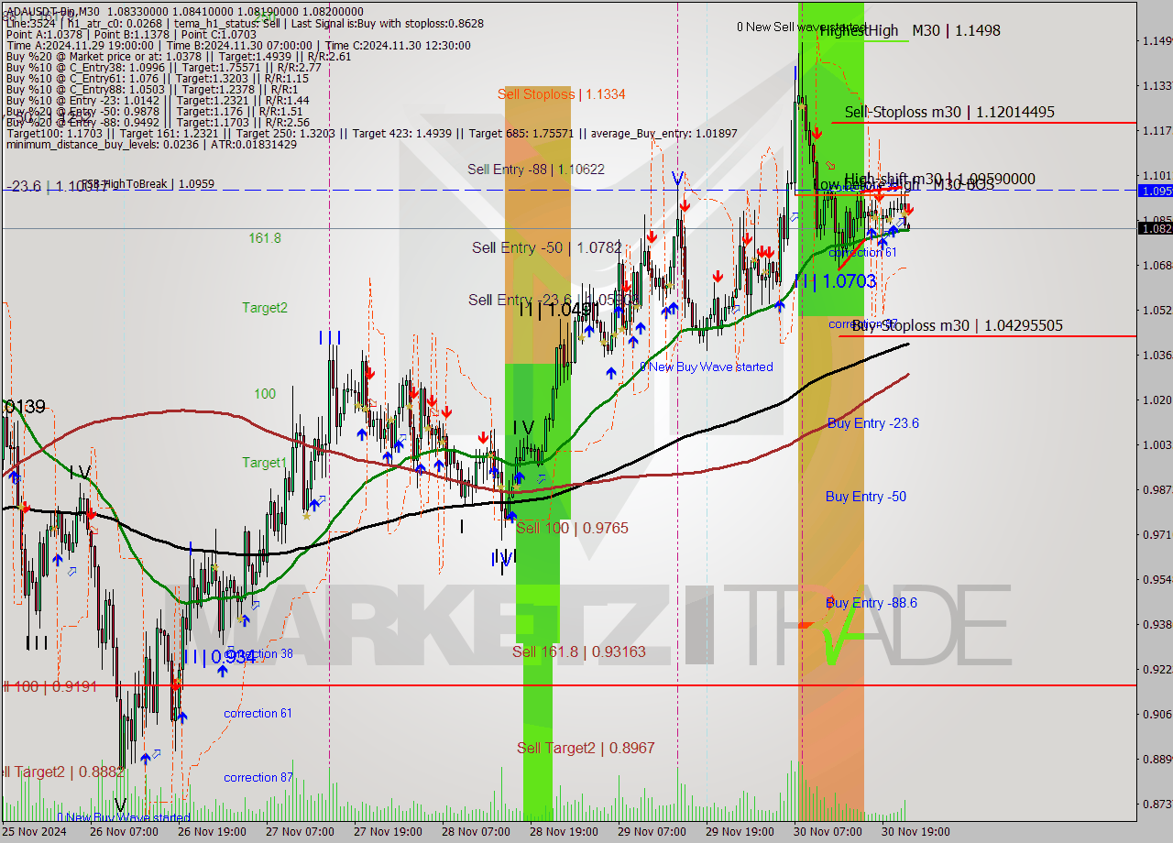The width and height of the screenshot is (1173, 843).
Task: Select 'Sell-Stoploss m30 | 1.12014495' label
Action: [949, 112]
